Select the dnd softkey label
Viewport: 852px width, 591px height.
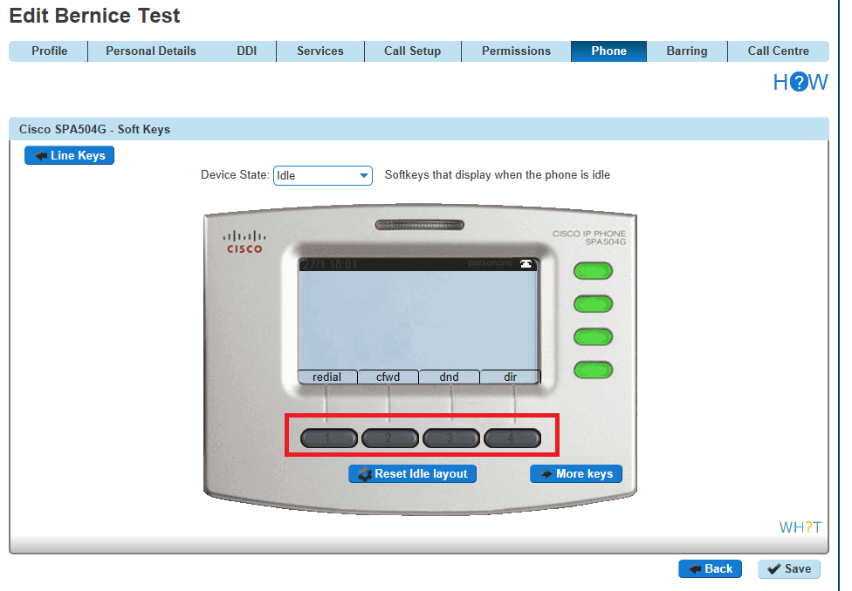point(449,377)
